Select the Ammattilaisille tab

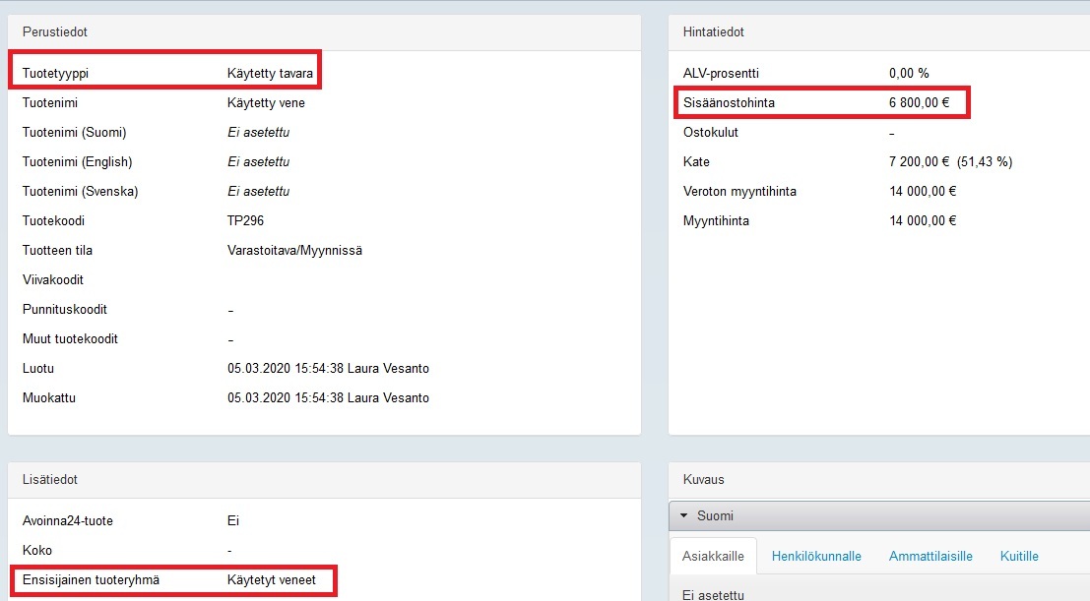[x=930, y=556]
